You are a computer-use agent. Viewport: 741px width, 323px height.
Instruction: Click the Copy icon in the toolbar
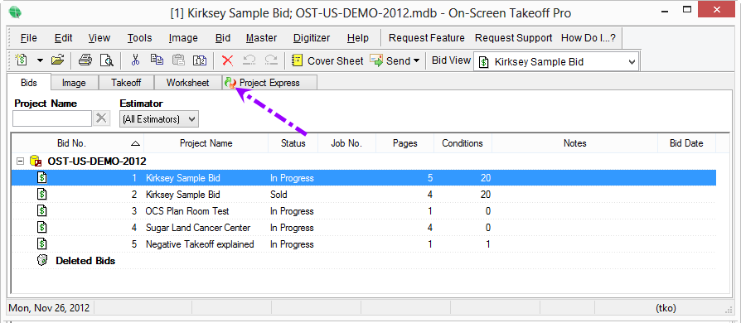click(157, 60)
